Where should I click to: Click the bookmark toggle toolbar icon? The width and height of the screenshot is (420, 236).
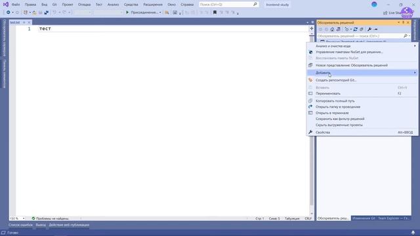tap(215, 12)
